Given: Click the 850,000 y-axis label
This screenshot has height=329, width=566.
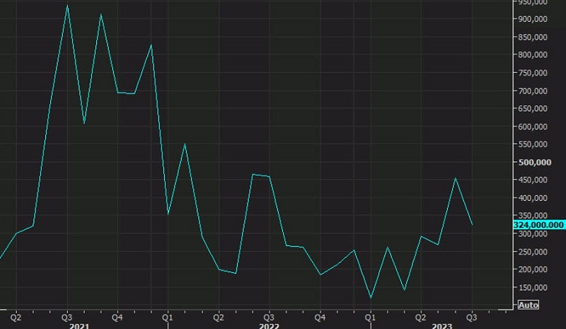Looking at the screenshot, I should pyautogui.click(x=533, y=37).
